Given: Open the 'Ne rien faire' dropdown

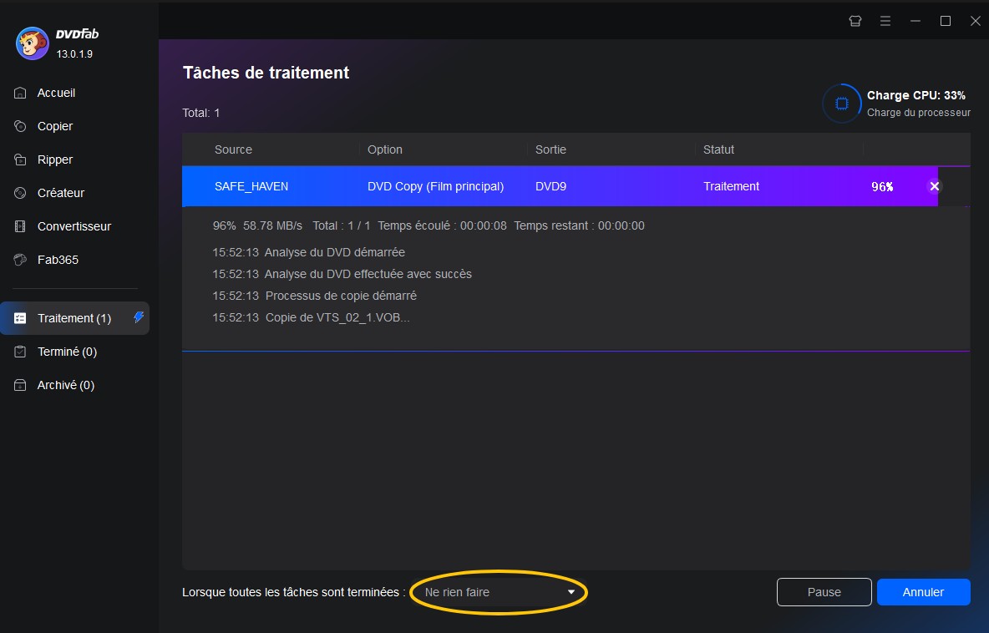Looking at the screenshot, I should (499, 592).
